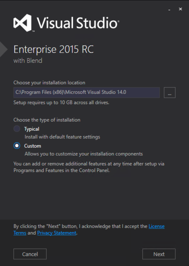Click the "Visual Studio" title wordmark
This screenshot has height=266, width=189.
(x=77, y=23)
